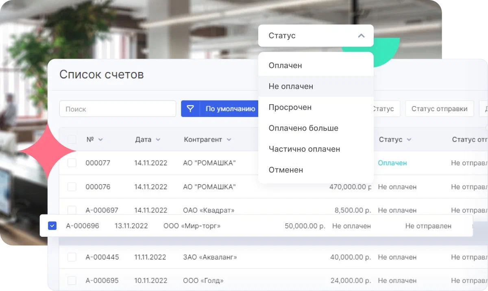The height and width of the screenshot is (291, 488).
Task: Sort by Дата column arrow
Action: (x=158, y=140)
